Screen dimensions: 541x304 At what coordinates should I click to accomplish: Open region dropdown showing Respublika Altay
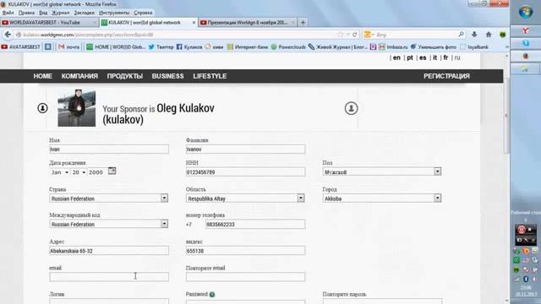click(x=245, y=198)
